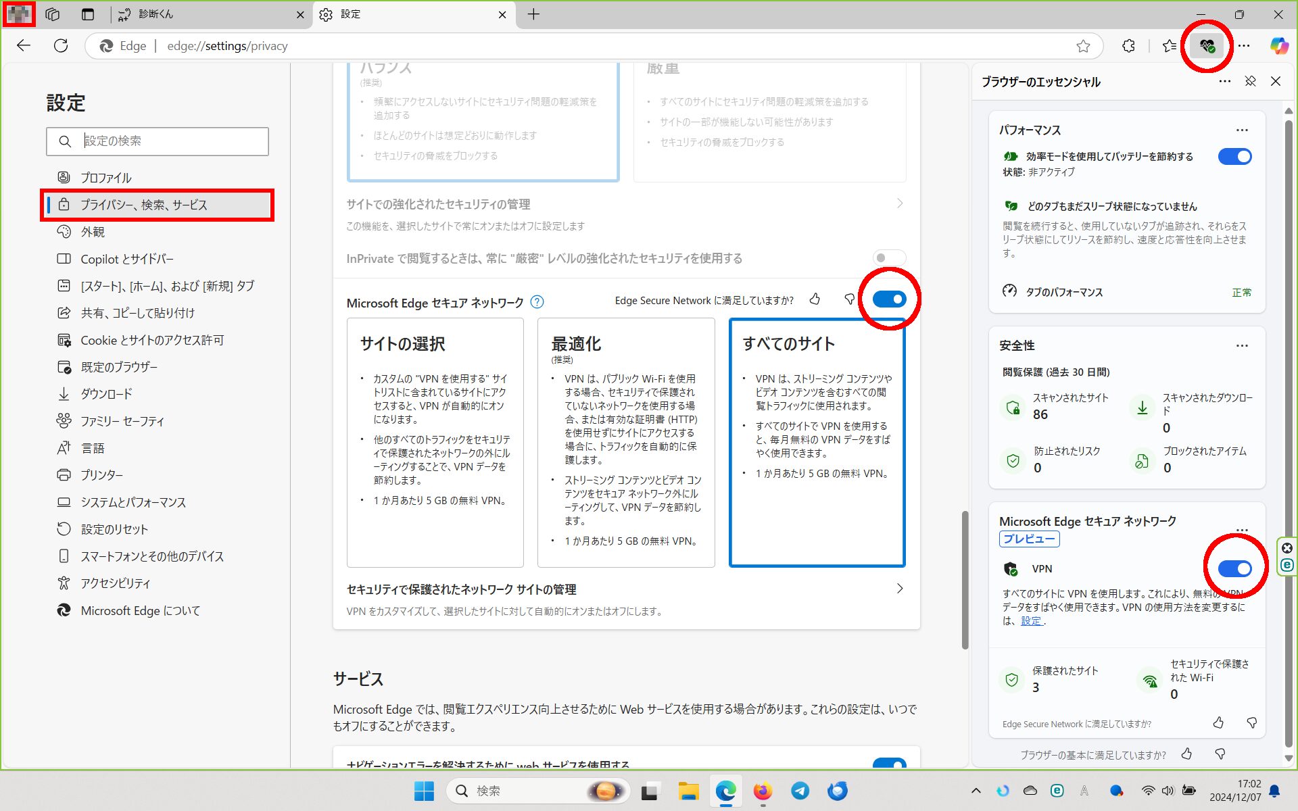Select the 最適化 VPN mode card
Screen dimensions: 1298x811
coord(626,443)
